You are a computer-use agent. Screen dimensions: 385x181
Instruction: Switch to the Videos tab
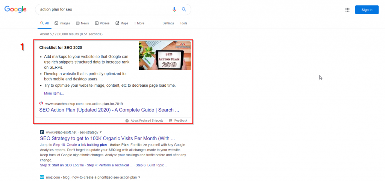coord(102,23)
